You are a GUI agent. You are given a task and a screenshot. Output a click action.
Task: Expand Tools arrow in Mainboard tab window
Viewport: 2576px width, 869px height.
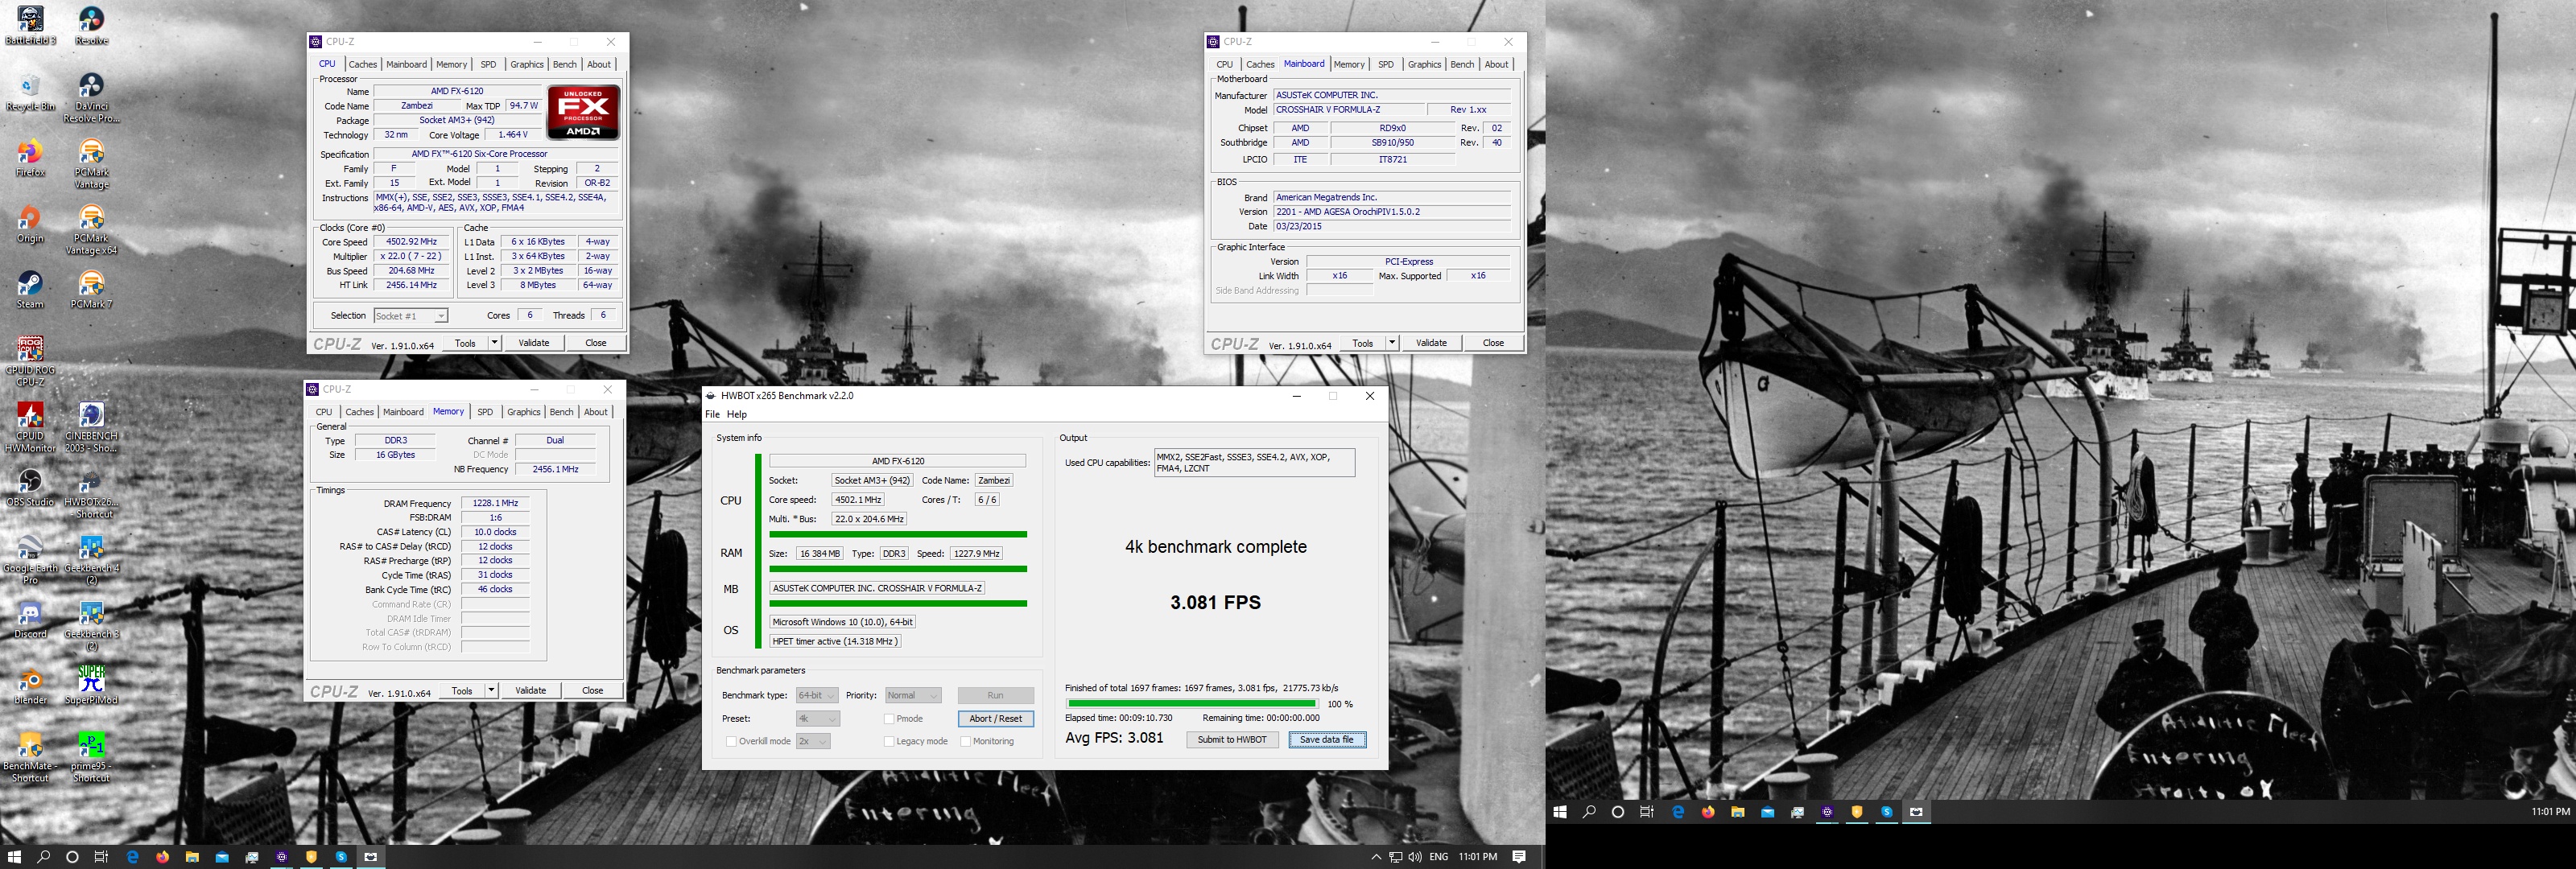(1392, 343)
